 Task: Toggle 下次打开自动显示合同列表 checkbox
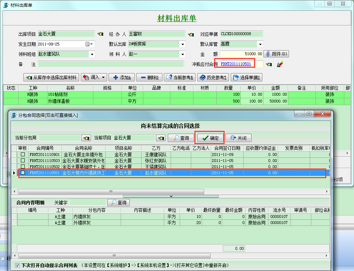(x=17, y=265)
